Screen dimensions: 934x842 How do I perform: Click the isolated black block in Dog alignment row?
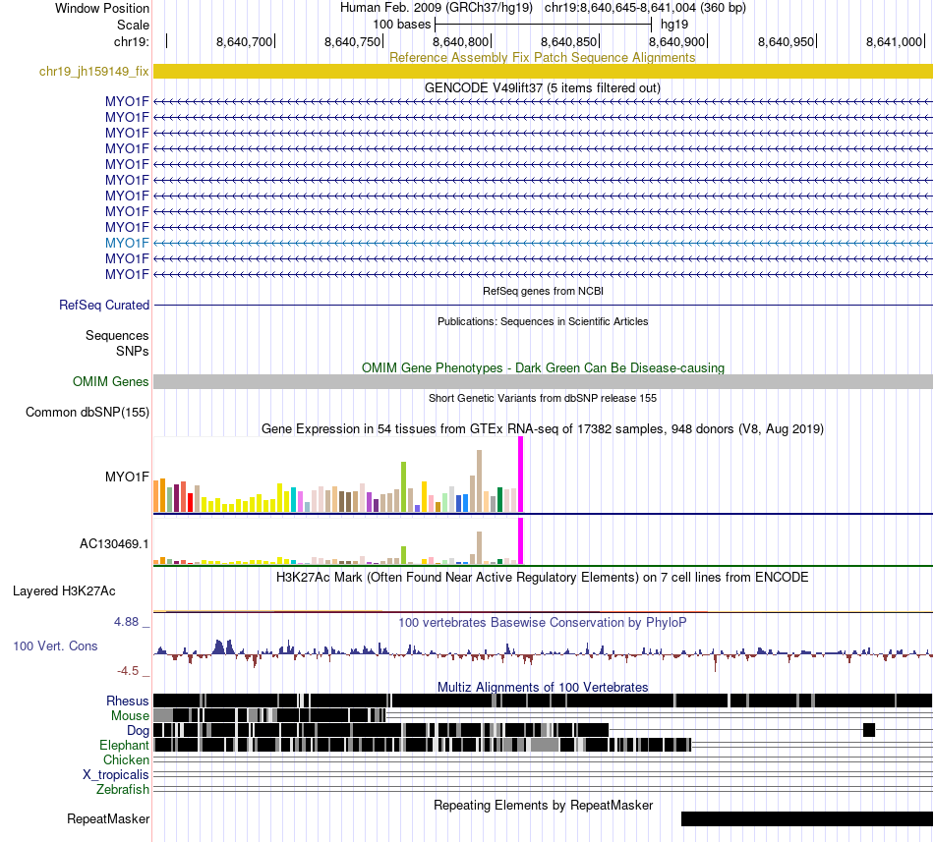pos(869,730)
